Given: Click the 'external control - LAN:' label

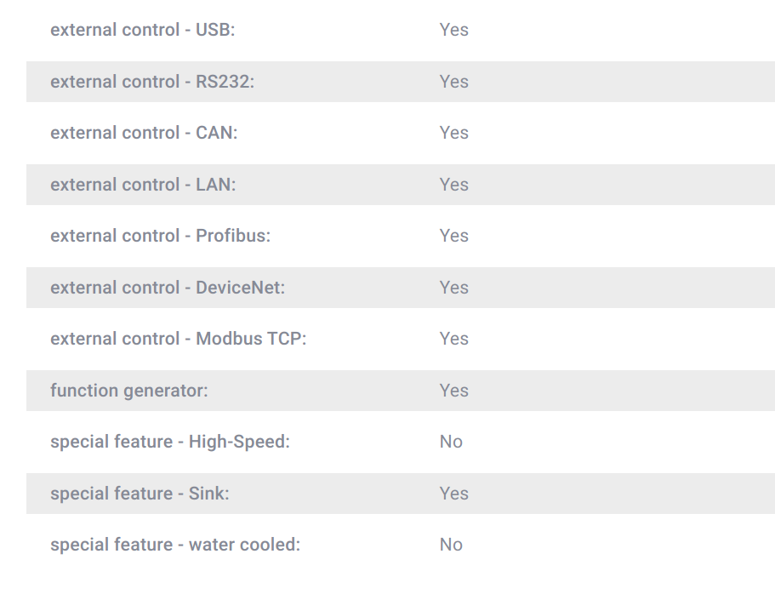Looking at the screenshot, I should pyautogui.click(x=143, y=185).
